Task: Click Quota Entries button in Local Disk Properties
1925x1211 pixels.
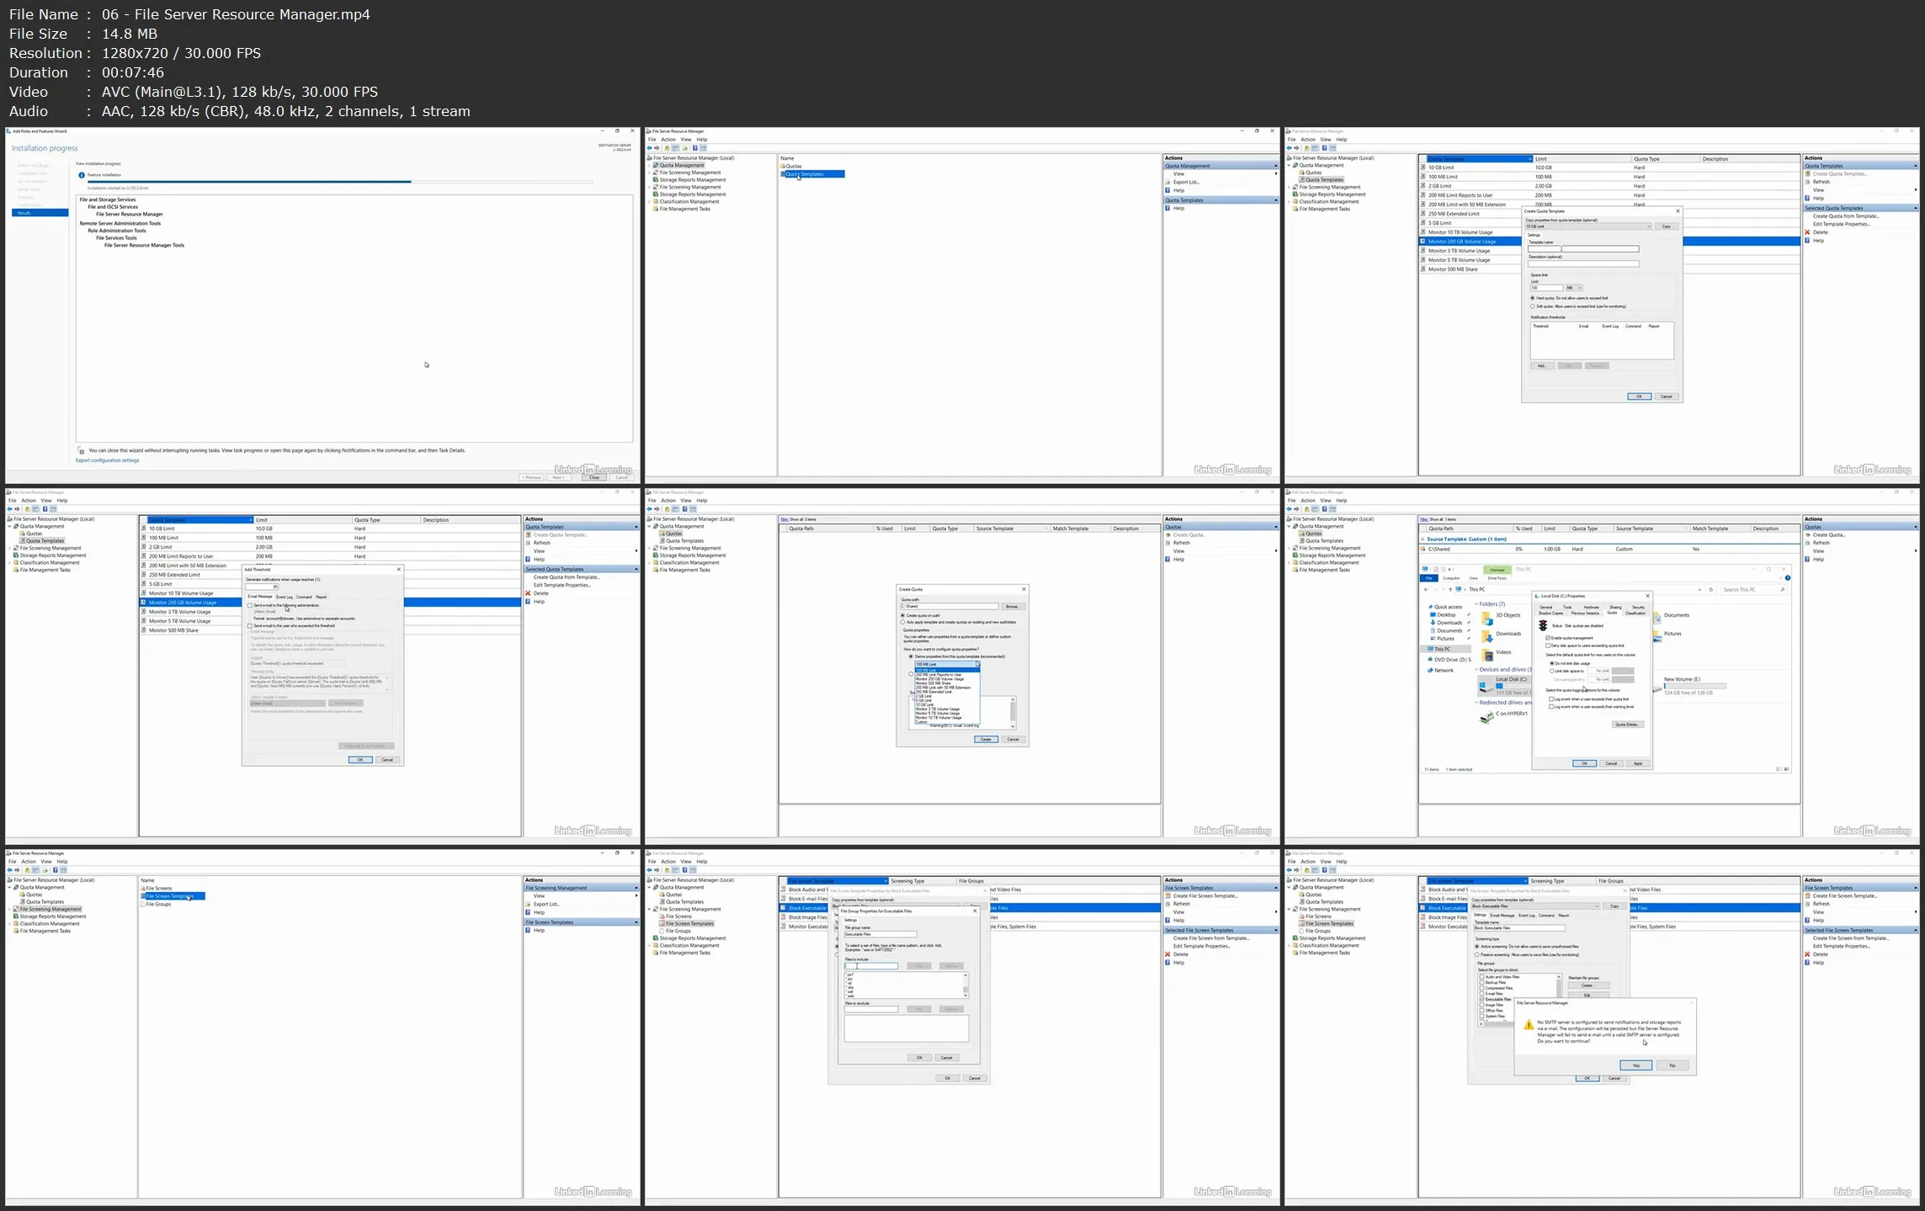Action: click(1627, 725)
